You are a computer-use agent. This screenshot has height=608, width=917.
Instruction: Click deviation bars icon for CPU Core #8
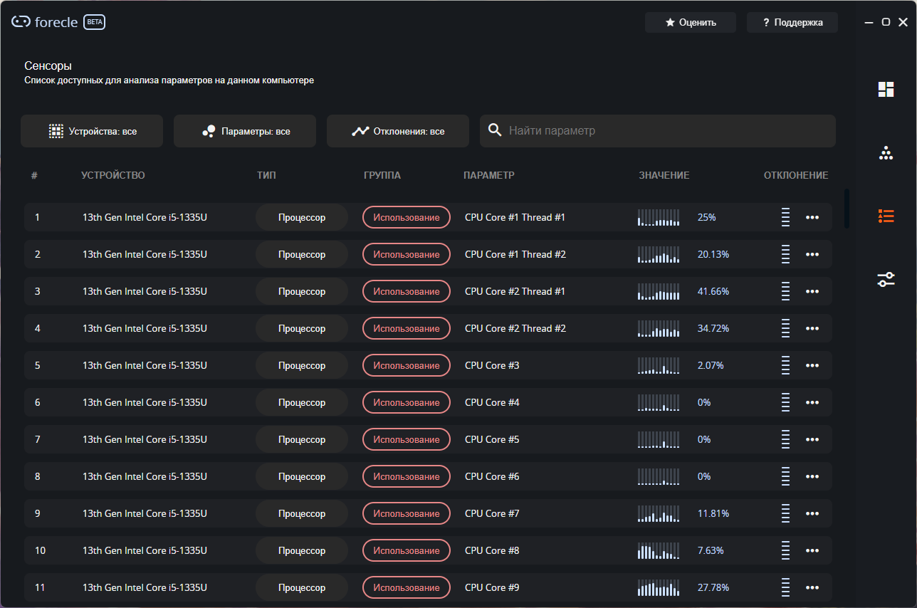point(786,550)
